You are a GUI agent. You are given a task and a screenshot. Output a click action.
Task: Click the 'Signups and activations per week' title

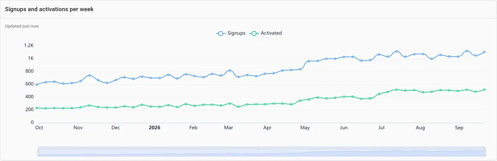(x=49, y=9)
